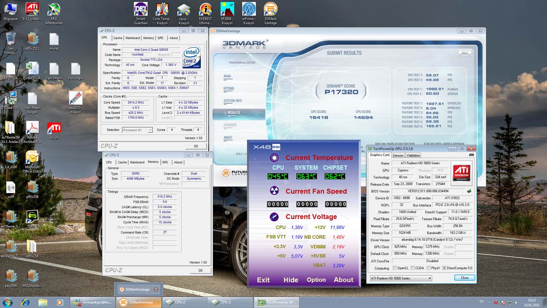Open the DIRT 2 game shortcut

point(32,219)
